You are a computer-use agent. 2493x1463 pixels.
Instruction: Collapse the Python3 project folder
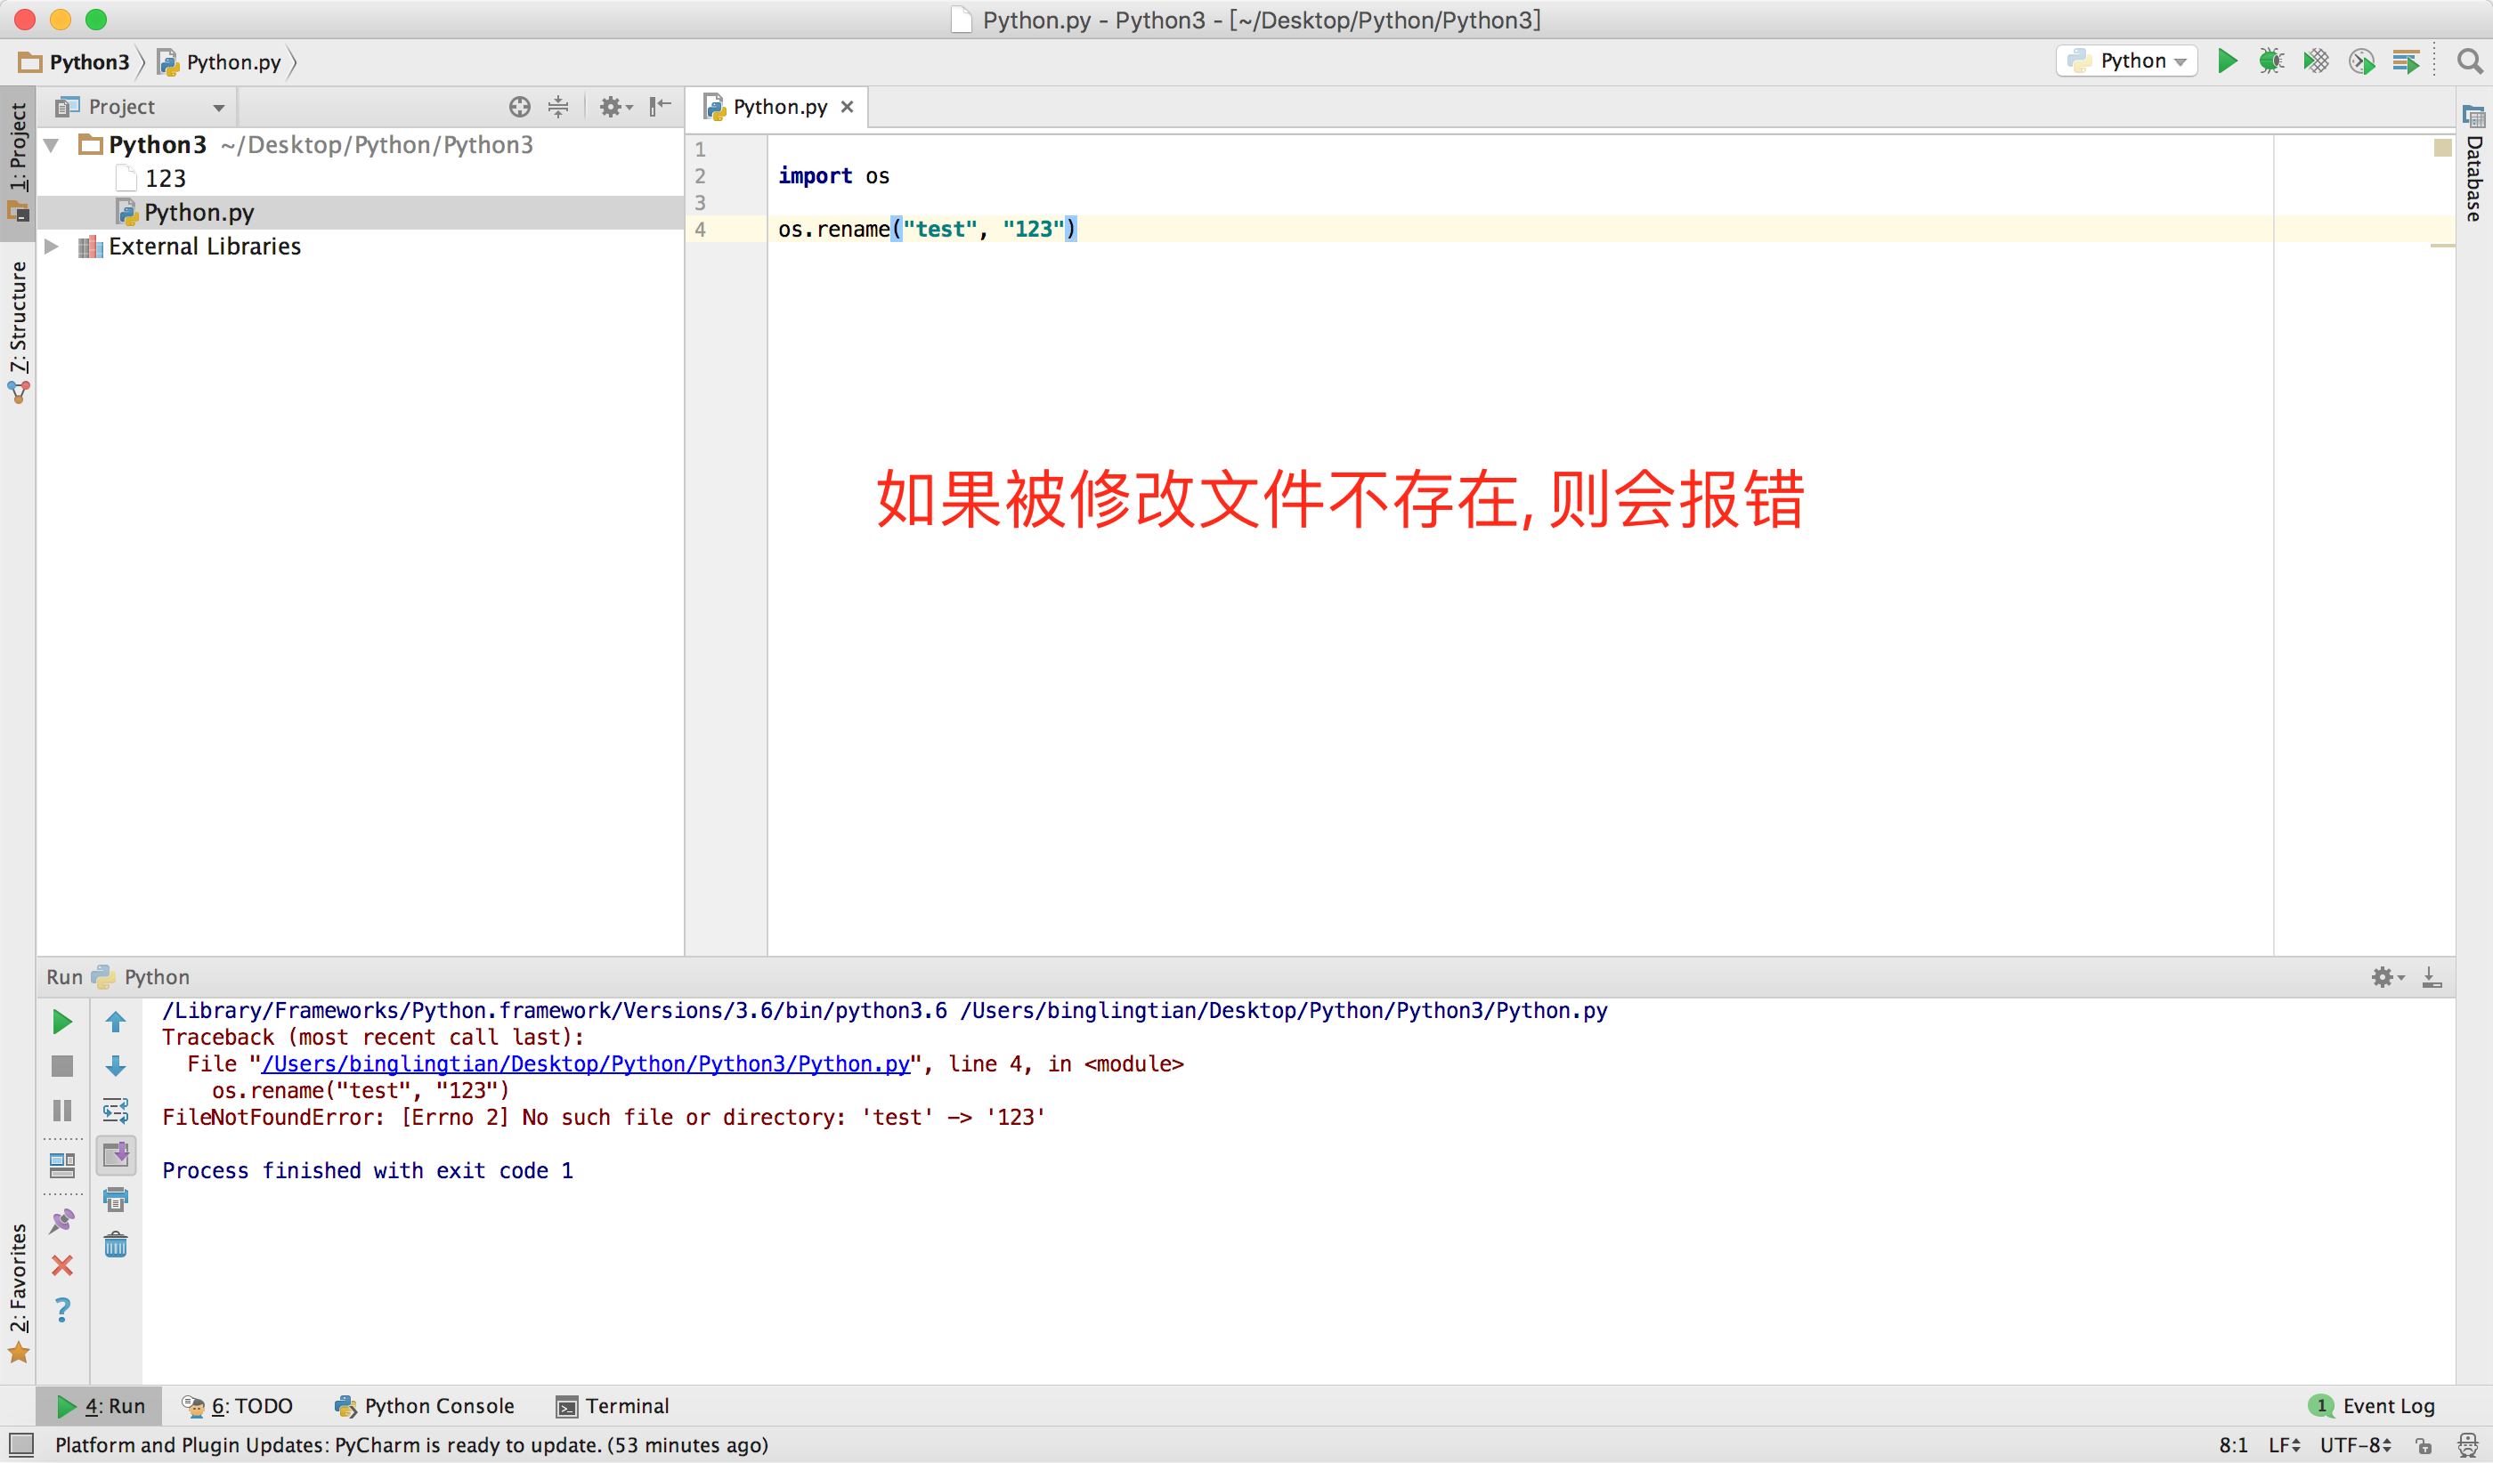pyautogui.click(x=52, y=145)
